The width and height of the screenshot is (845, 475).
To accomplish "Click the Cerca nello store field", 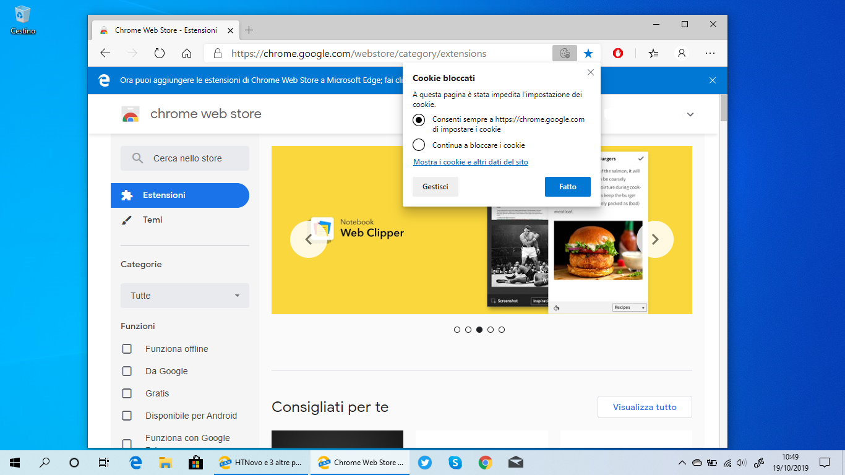I will tap(185, 158).
